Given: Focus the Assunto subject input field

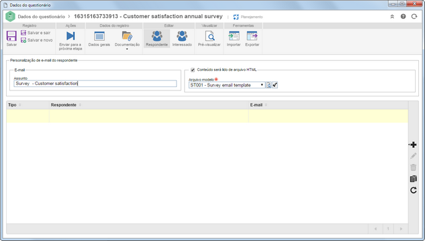Looking at the screenshot, I should point(95,84).
